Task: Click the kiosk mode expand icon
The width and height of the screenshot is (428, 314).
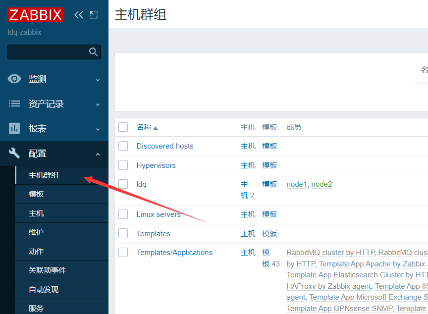Action: click(94, 15)
